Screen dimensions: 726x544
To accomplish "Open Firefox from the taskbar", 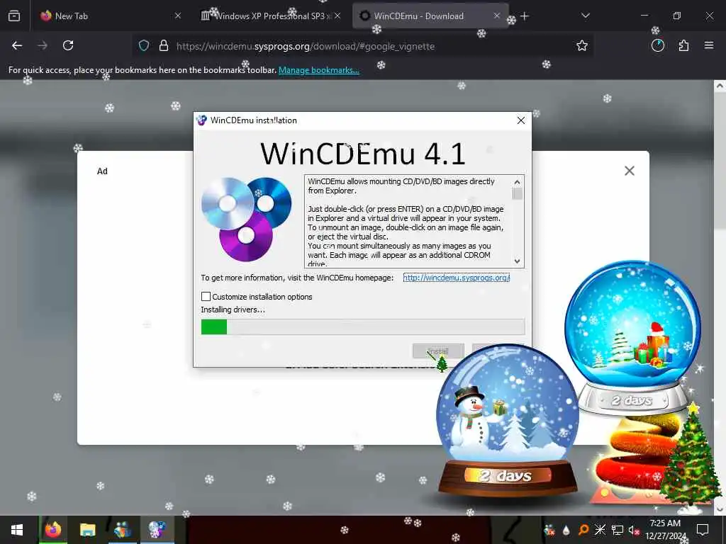I will (x=52, y=530).
